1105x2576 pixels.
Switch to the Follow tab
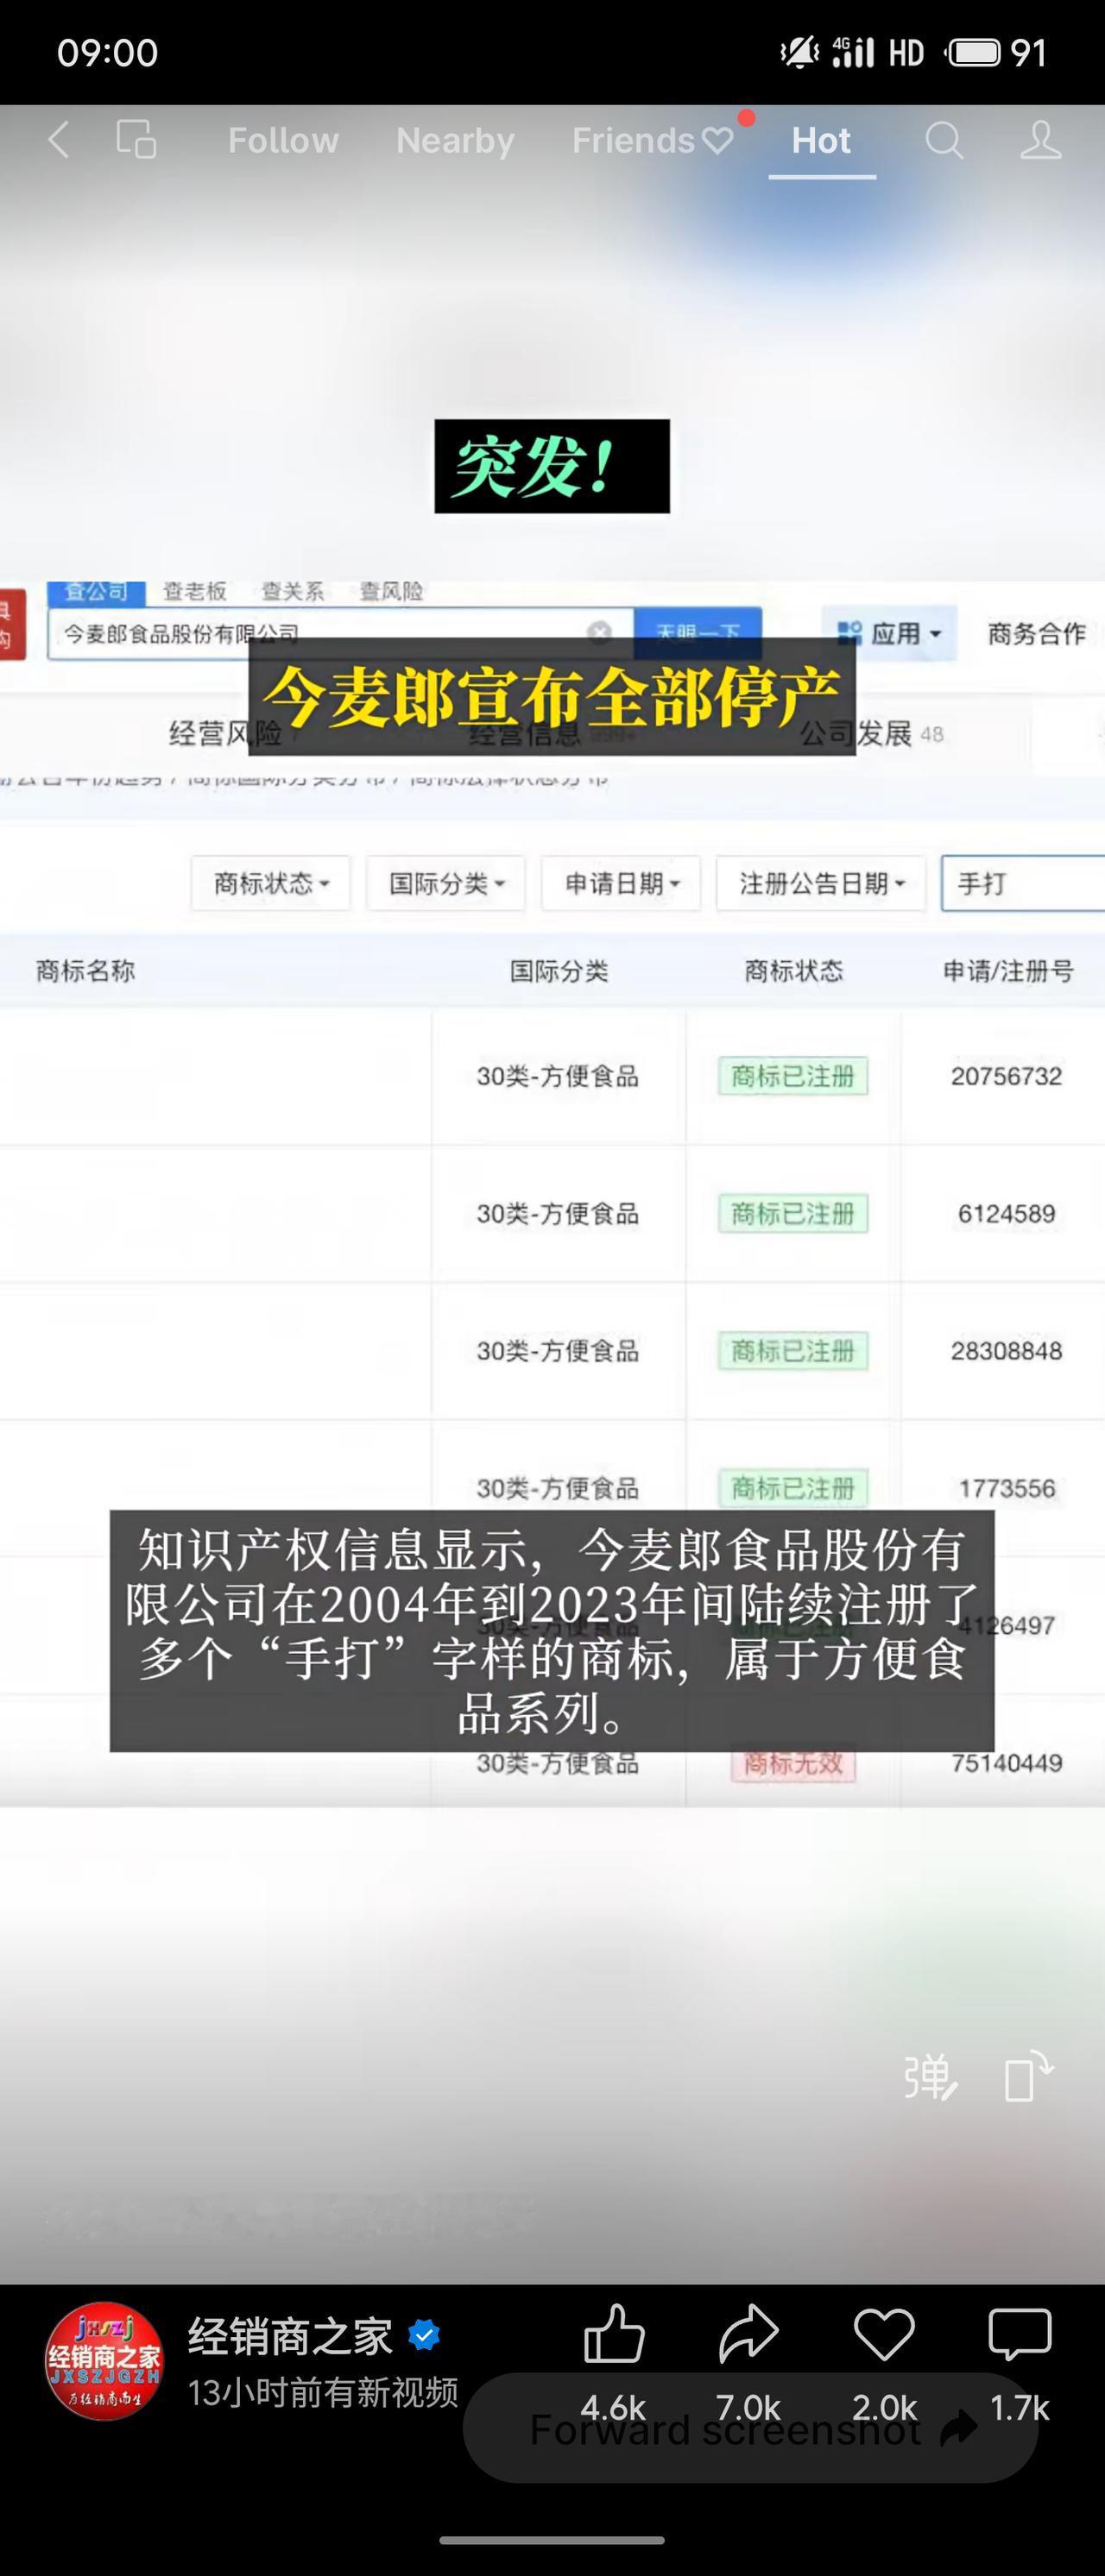click(x=283, y=140)
